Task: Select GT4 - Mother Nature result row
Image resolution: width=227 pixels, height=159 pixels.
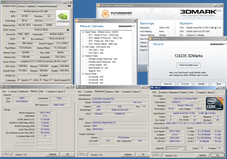Action: tap(103, 44)
